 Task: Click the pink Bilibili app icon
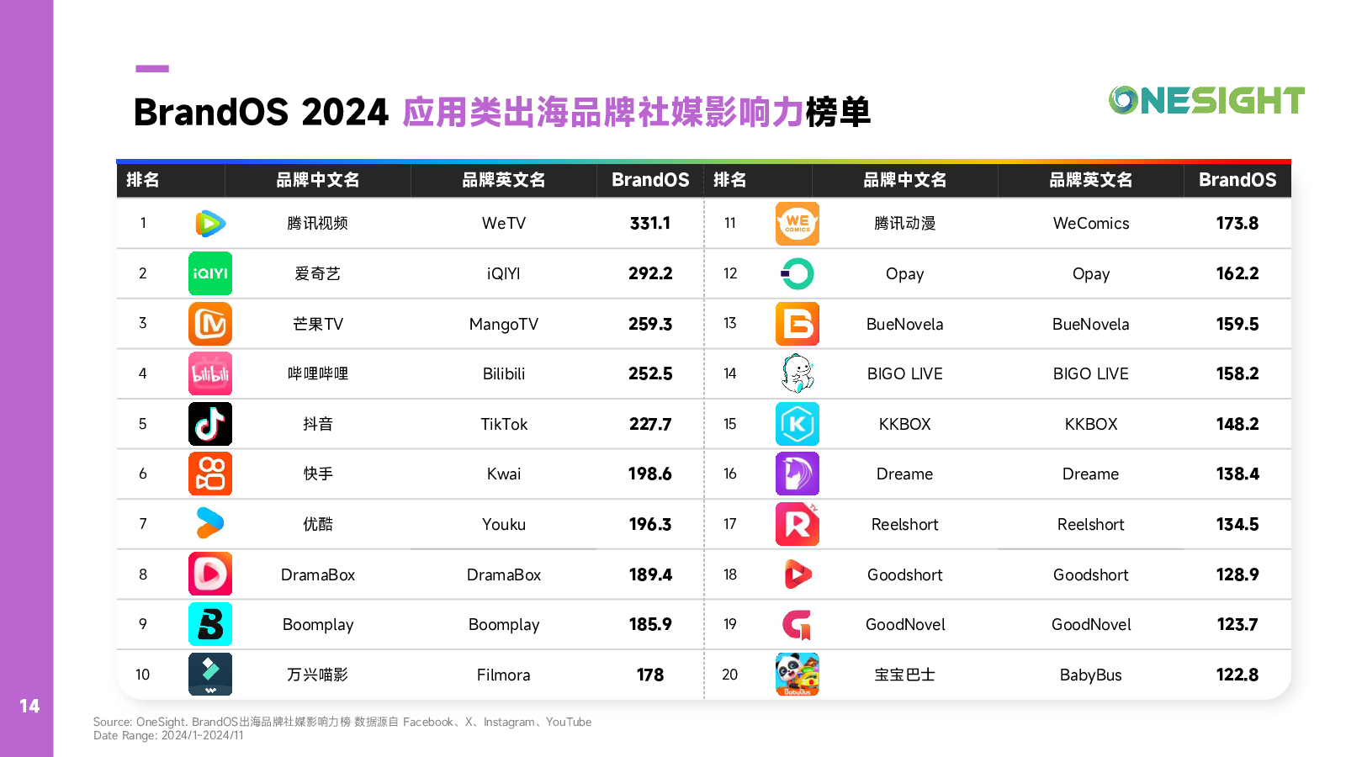click(x=210, y=374)
